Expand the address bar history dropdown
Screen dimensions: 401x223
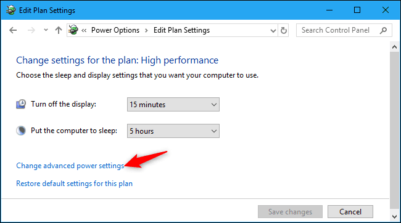pyautogui.click(x=273, y=31)
